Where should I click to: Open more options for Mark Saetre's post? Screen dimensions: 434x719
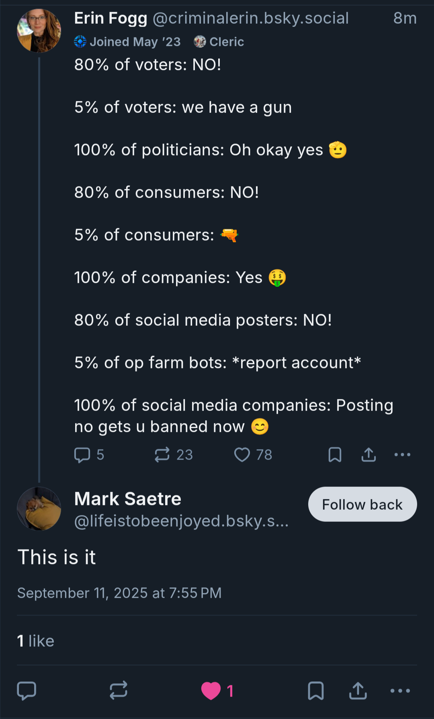pos(400,691)
